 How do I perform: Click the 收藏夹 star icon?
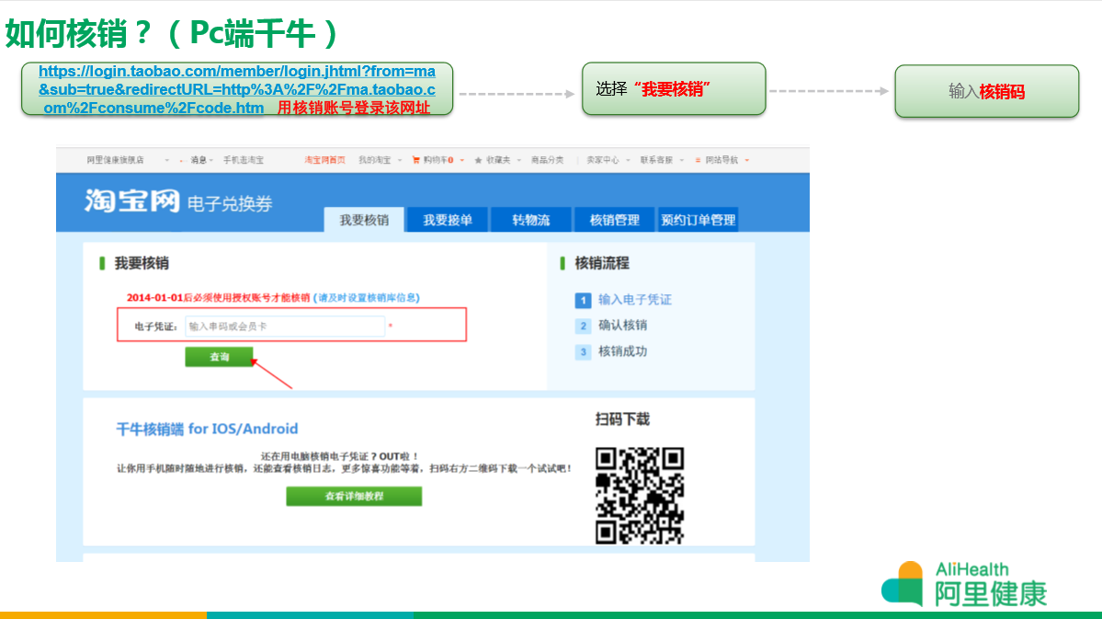pos(479,160)
